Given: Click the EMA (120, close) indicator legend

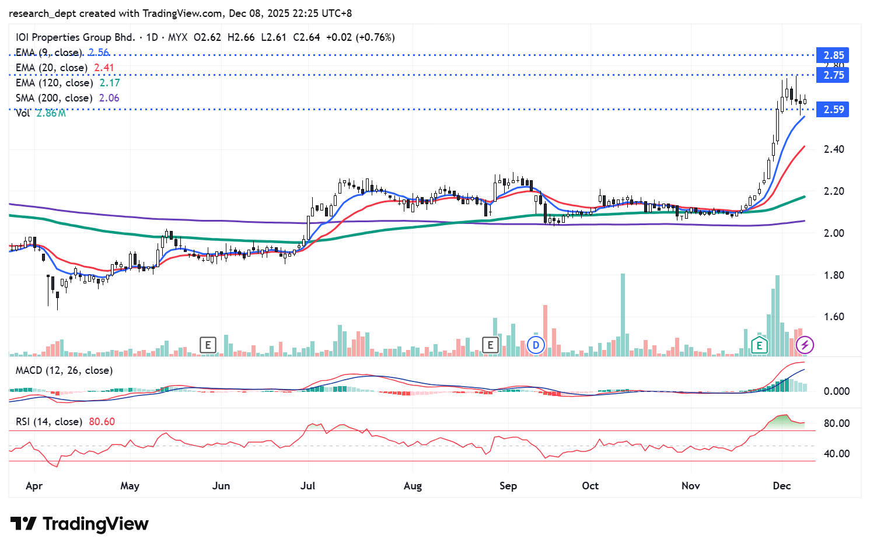Looking at the screenshot, I should 54,83.
